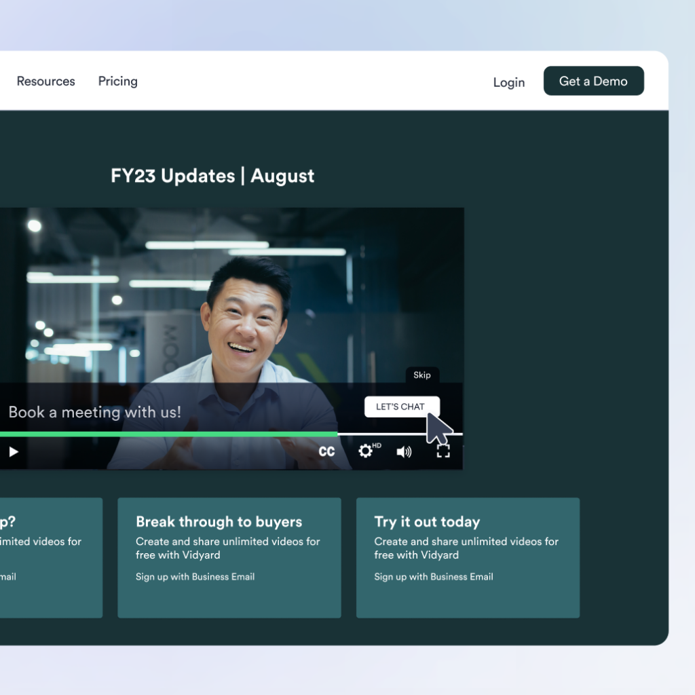
Task: Click the Login link
Action: click(509, 82)
